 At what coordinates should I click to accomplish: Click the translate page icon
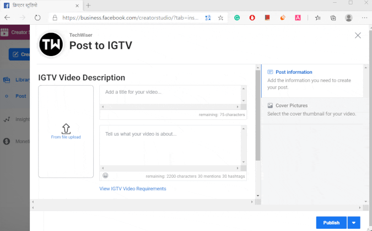208,18
